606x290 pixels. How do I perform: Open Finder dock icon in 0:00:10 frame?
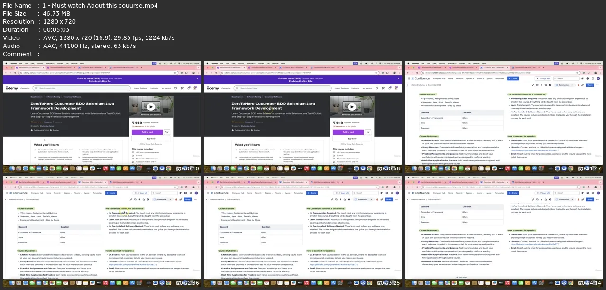click(x=12, y=168)
